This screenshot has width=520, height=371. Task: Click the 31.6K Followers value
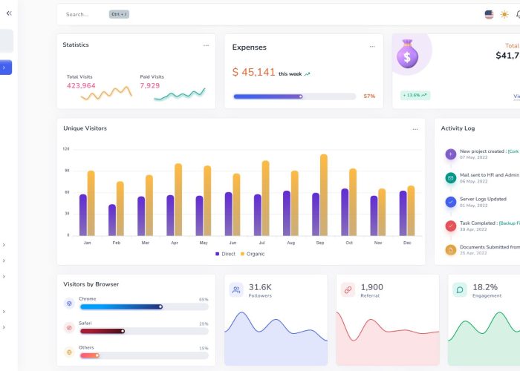(260, 287)
